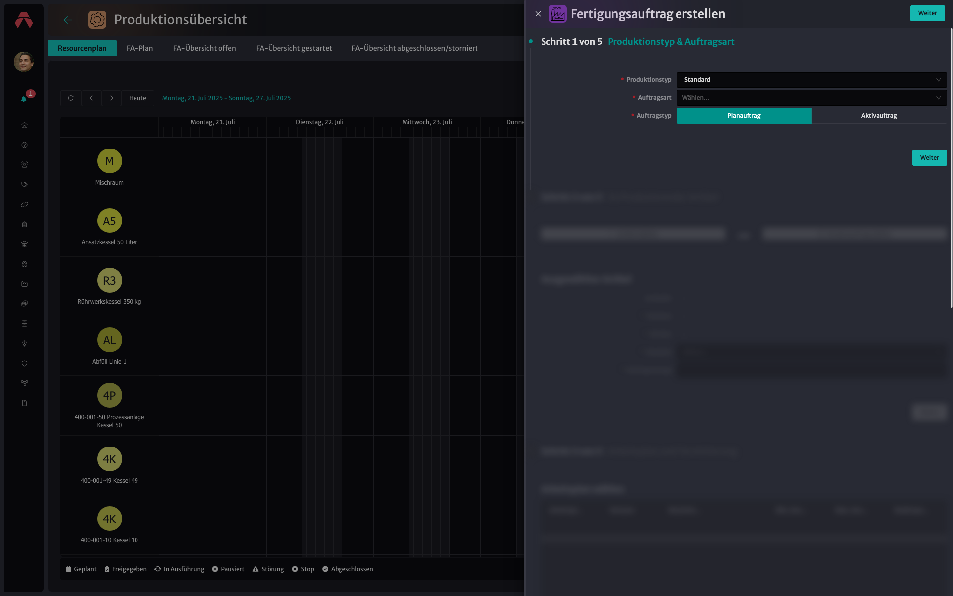
Task: Open the workflow nodes icon in sidebar
Action: click(24, 383)
